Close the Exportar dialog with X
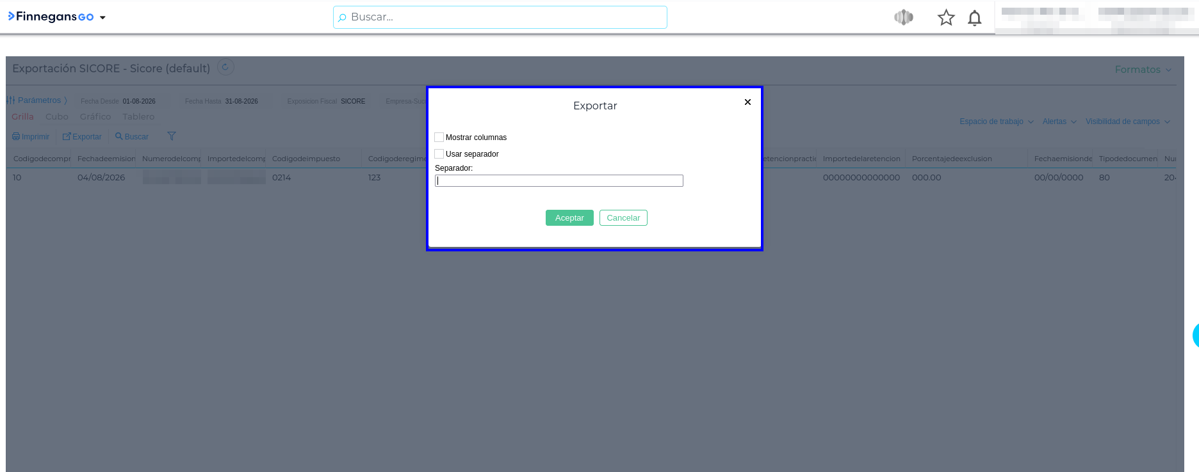The height and width of the screenshot is (472, 1199). pyautogui.click(x=747, y=102)
